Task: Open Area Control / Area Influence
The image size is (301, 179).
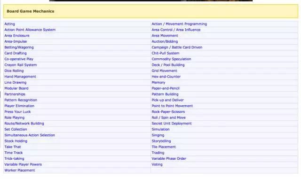Action: click(x=176, y=30)
